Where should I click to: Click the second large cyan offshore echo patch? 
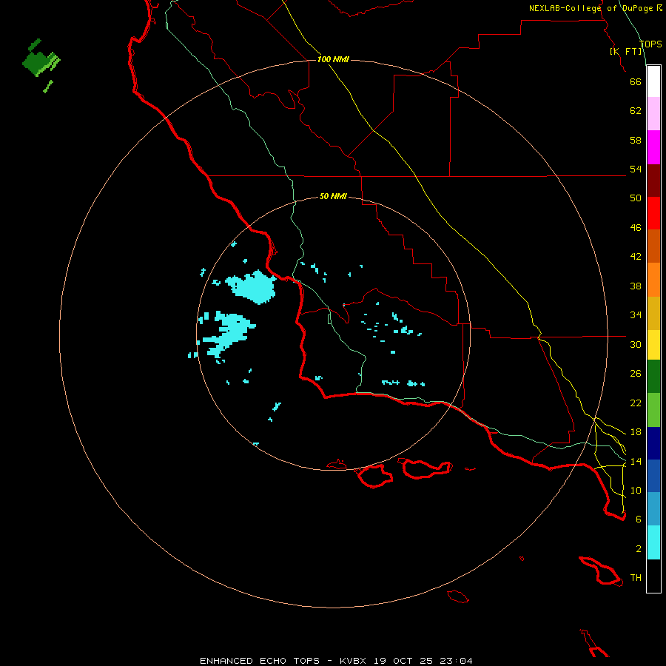click(x=229, y=334)
